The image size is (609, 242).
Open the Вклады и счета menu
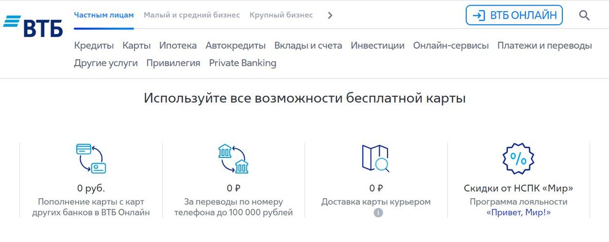(x=308, y=46)
